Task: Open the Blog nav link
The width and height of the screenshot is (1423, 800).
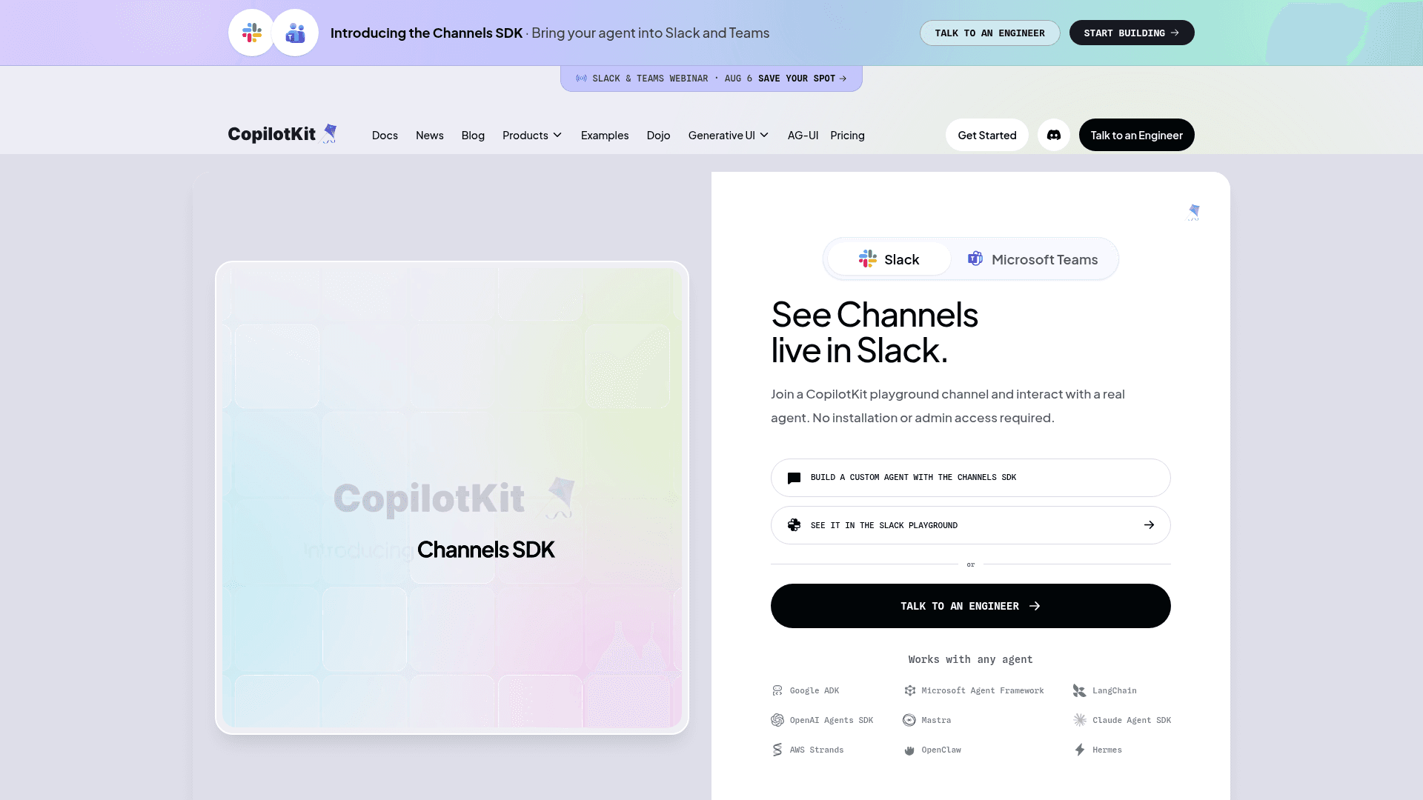Action: point(473,135)
